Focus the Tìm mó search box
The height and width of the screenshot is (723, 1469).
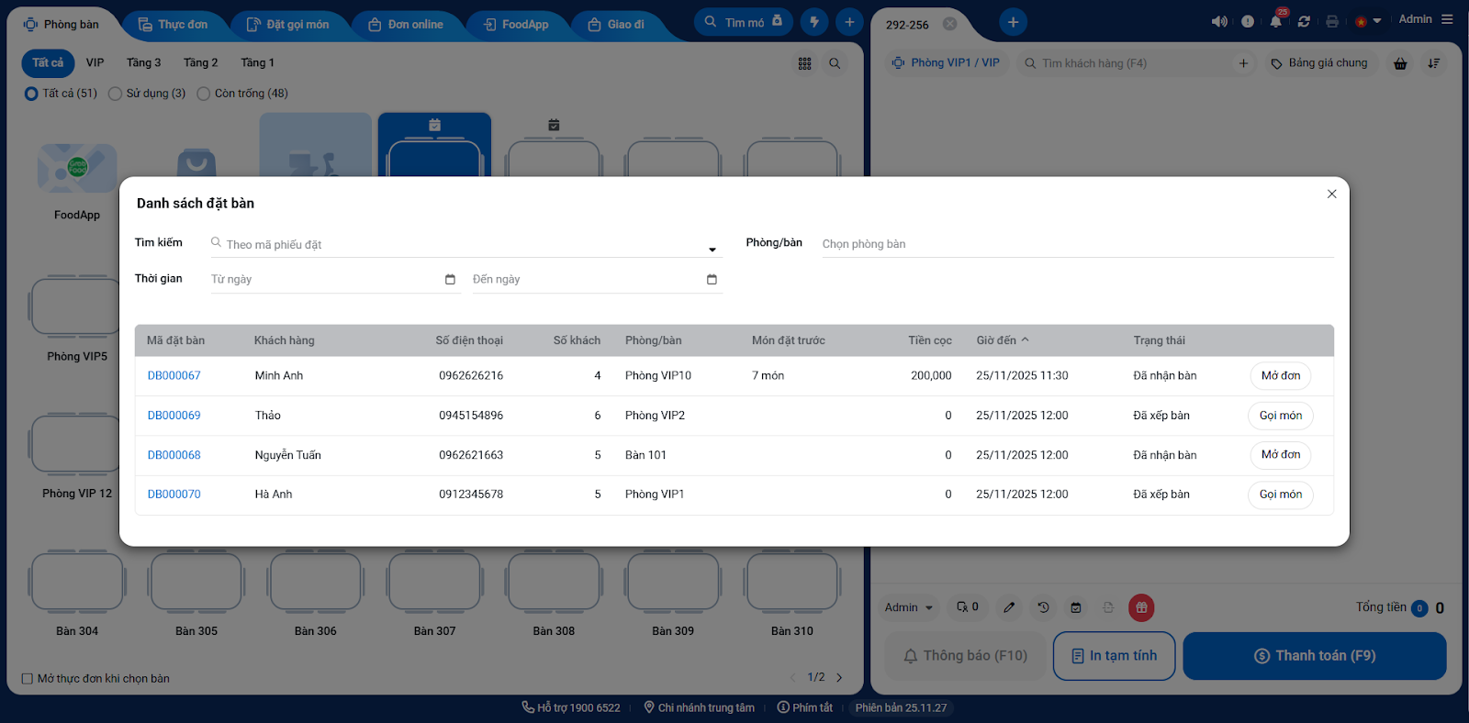tap(744, 22)
